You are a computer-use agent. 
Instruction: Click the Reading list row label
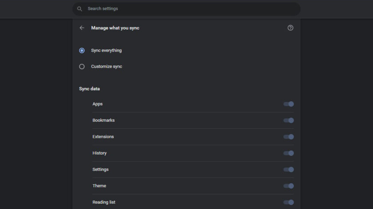[104, 202]
